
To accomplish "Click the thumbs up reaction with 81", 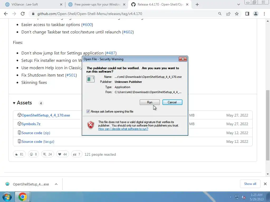I will tap(19, 154).
